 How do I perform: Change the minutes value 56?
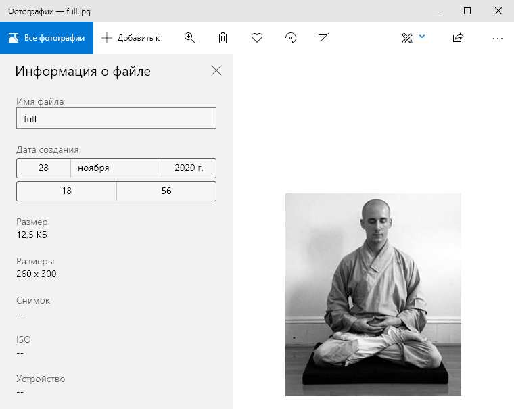[166, 191]
